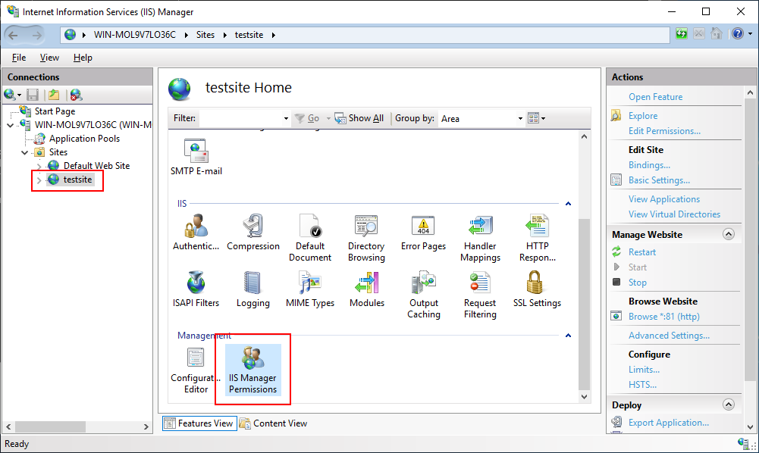Open the Group by dropdown
The height and width of the screenshot is (453, 759).
point(520,119)
